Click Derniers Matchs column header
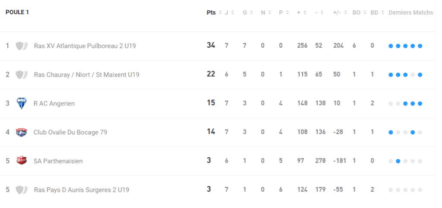This screenshot has height=208, width=442. pos(410,12)
